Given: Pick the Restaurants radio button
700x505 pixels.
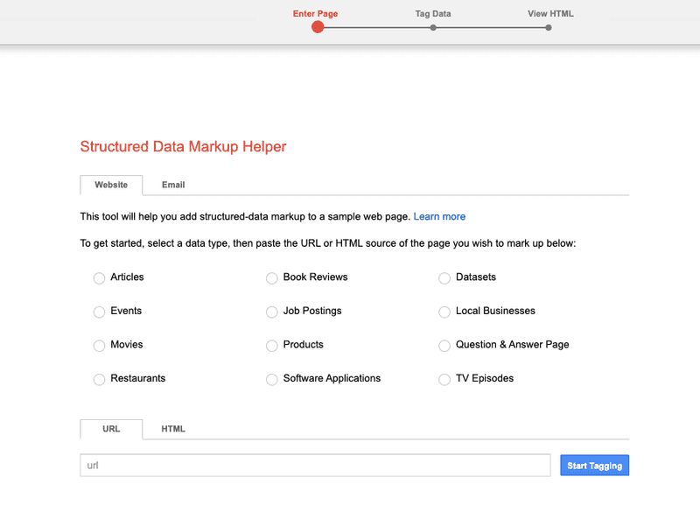Looking at the screenshot, I should 99,379.
